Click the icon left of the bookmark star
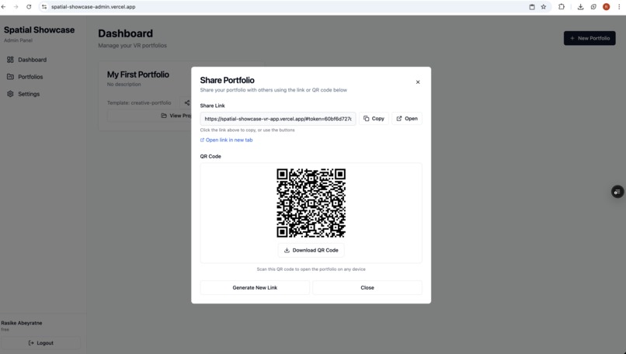The image size is (626, 354). click(532, 7)
